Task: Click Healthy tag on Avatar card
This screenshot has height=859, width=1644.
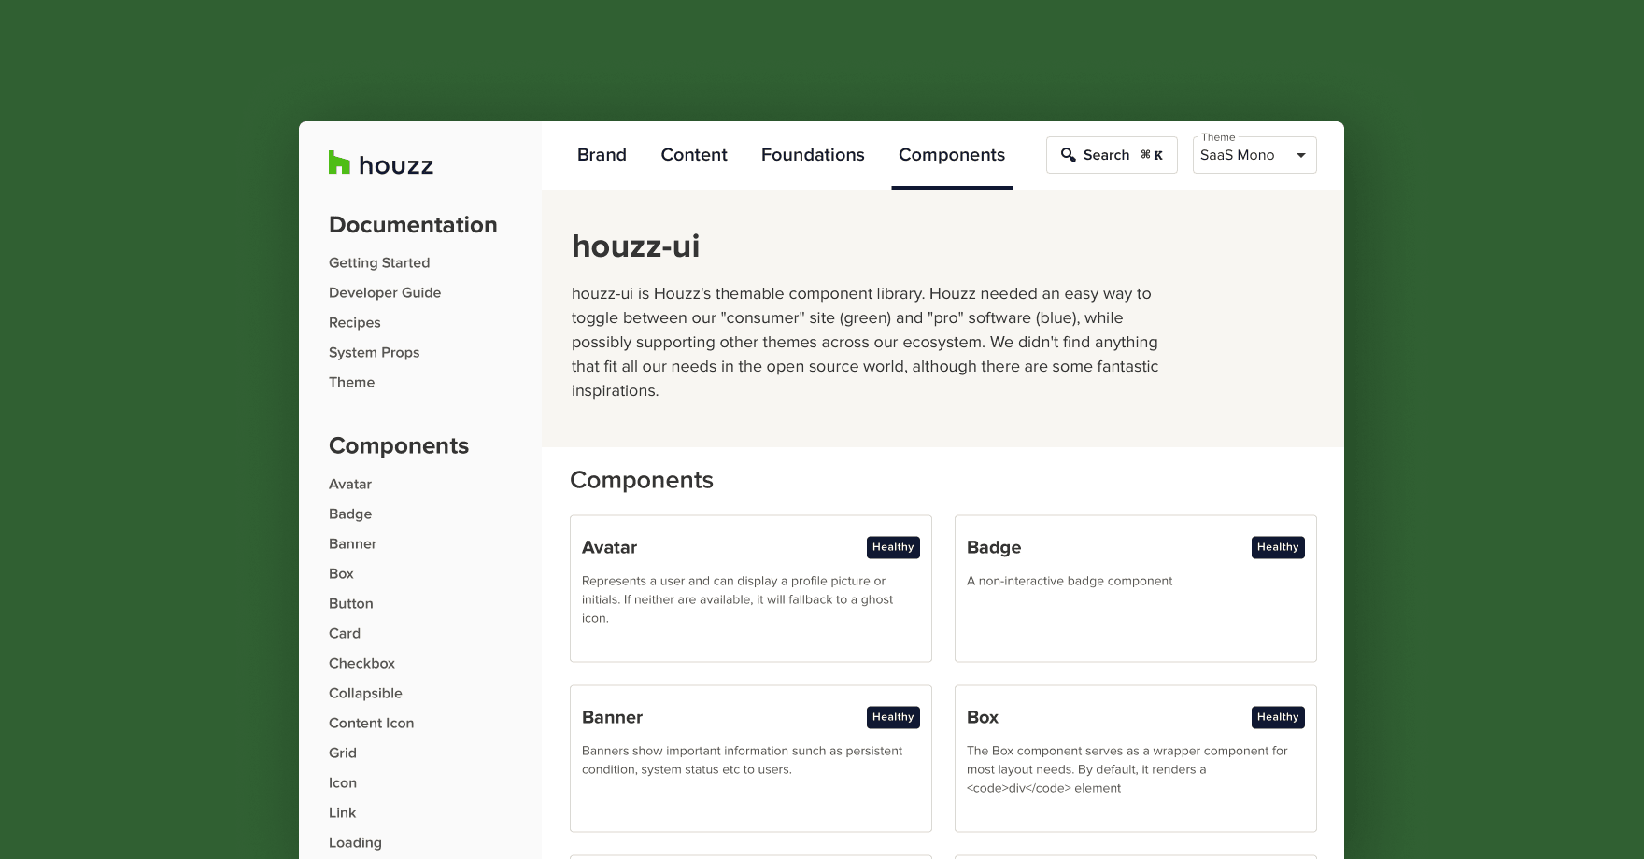Action: click(893, 548)
